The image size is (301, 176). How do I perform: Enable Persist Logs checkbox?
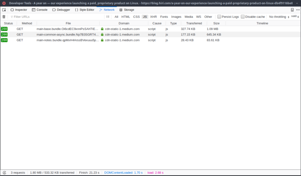219,17
